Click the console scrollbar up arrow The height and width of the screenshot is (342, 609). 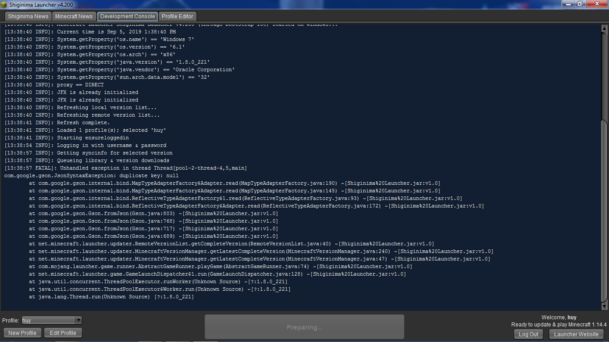tap(605, 28)
